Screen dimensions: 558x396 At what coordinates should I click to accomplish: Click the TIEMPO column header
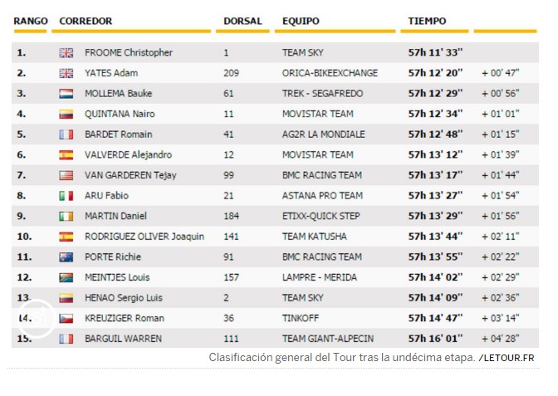pos(428,21)
